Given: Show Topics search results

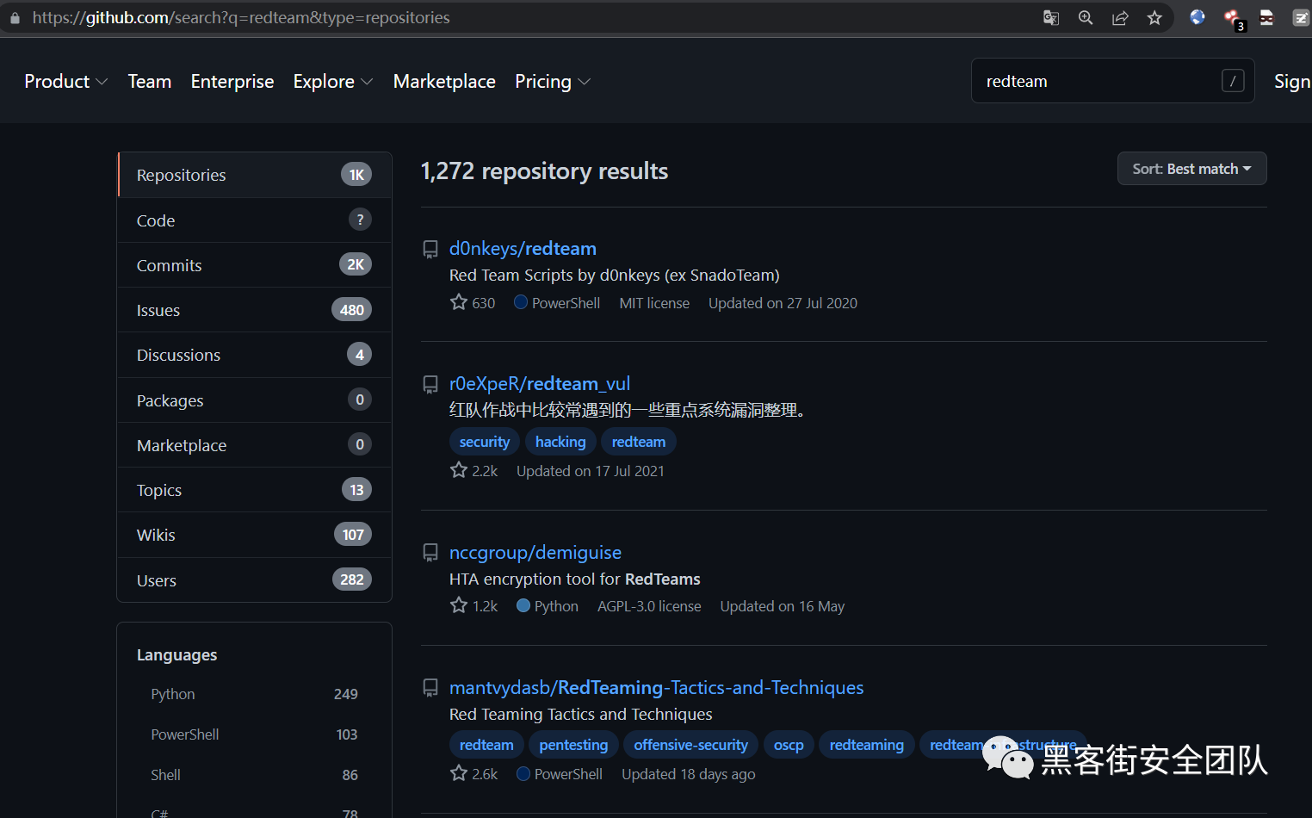Looking at the screenshot, I should tap(255, 490).
